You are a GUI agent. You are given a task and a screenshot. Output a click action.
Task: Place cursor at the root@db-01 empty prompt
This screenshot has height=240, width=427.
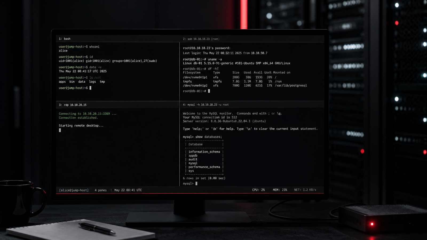(x=209, y=91)
